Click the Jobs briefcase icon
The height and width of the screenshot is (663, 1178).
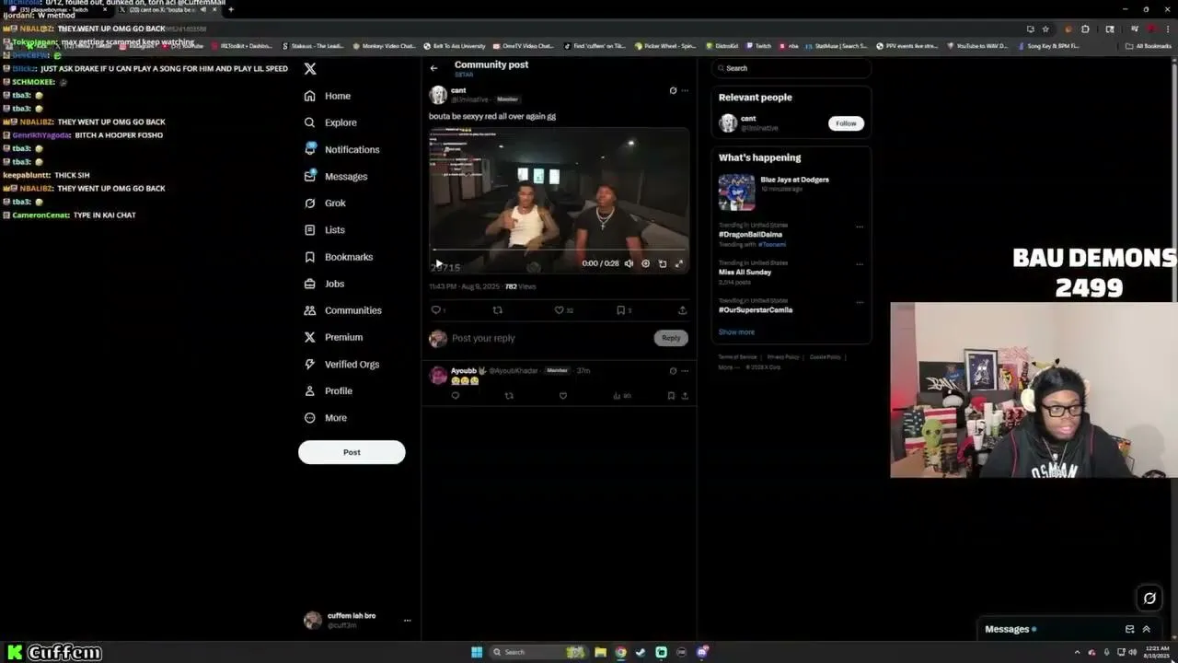(x=310, y=284)
